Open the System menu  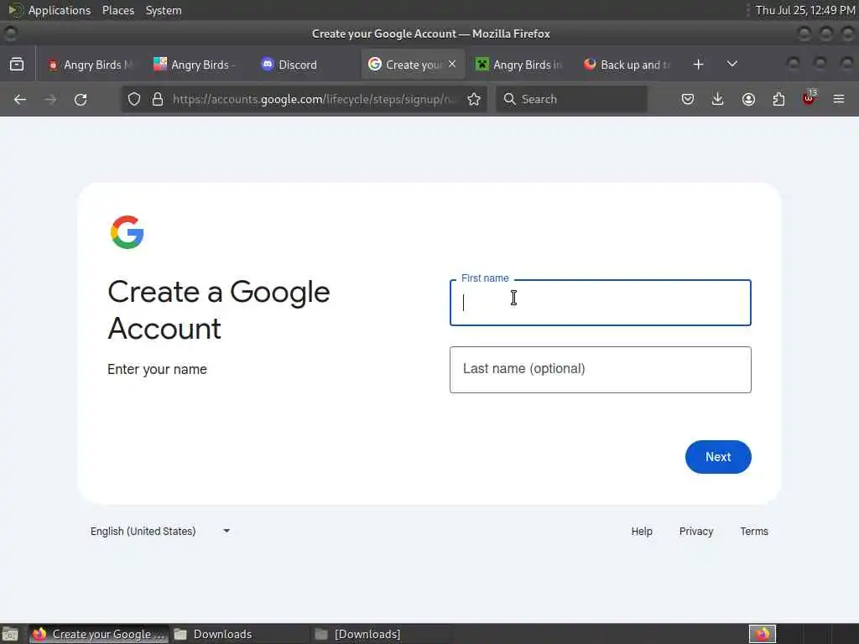[x=164, y=10]
